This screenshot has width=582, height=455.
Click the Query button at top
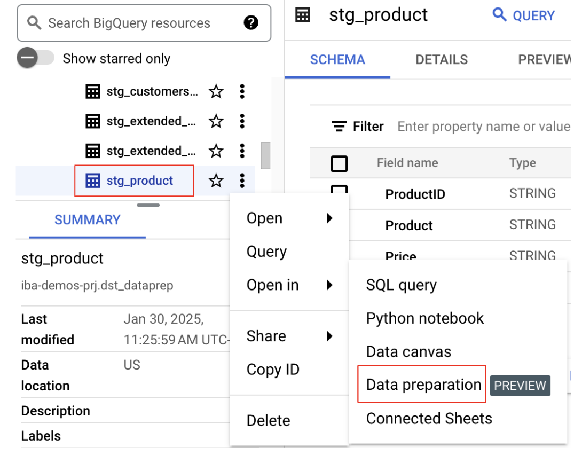pyautogui.click(x=524, y=15)
